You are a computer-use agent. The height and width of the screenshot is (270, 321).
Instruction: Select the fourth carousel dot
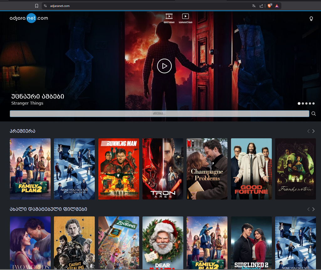[310, 103]
